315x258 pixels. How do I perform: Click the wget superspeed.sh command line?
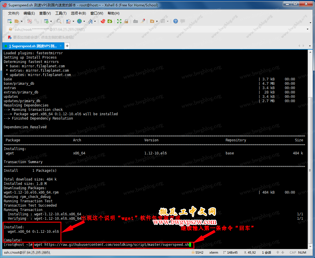pyautogui.click(x=112, y=245)
